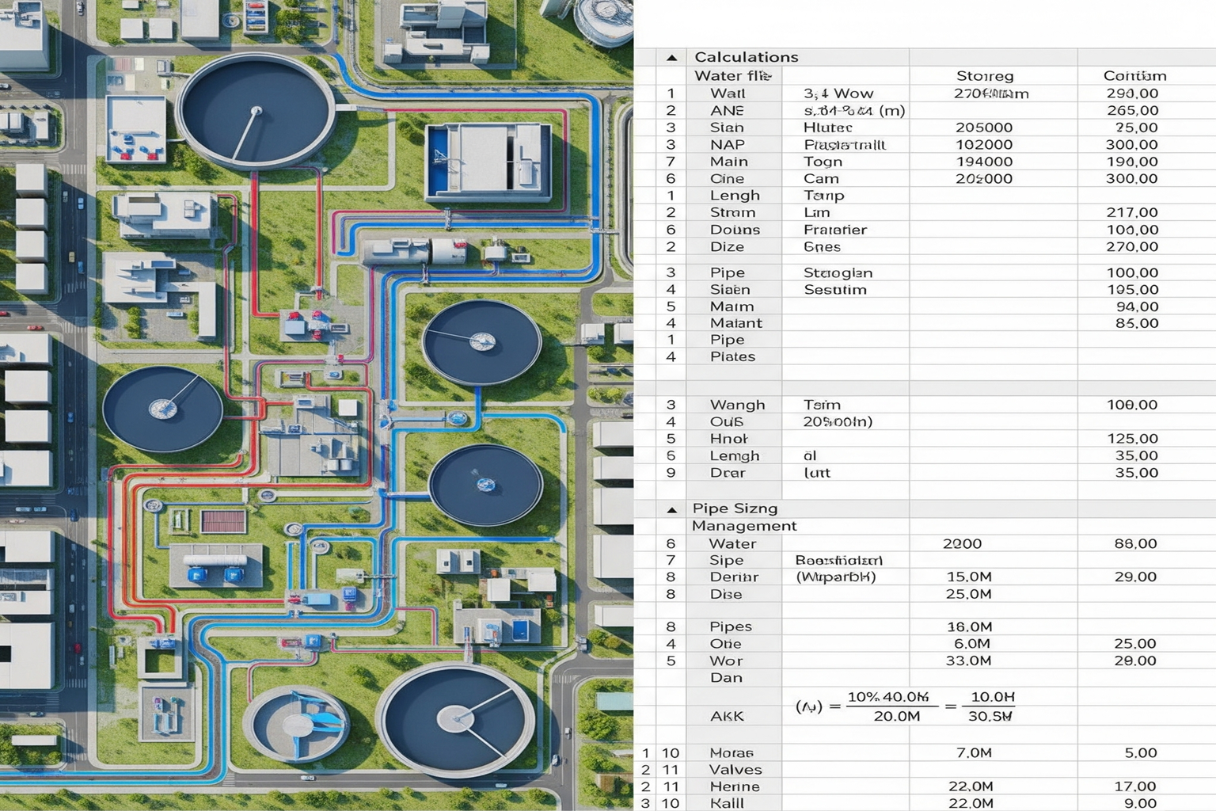Select the 33.0M value in Wor row

[x=968, y=661]
